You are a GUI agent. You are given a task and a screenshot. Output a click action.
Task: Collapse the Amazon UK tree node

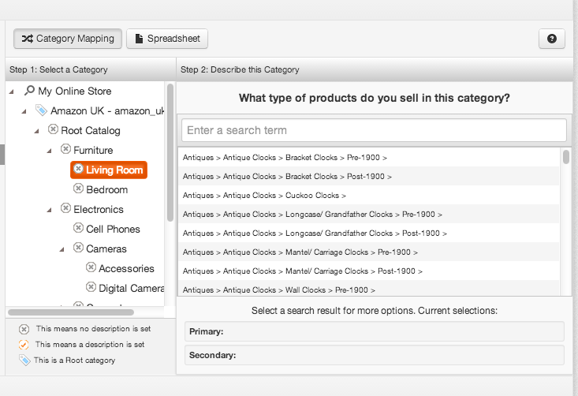[24, 111]
